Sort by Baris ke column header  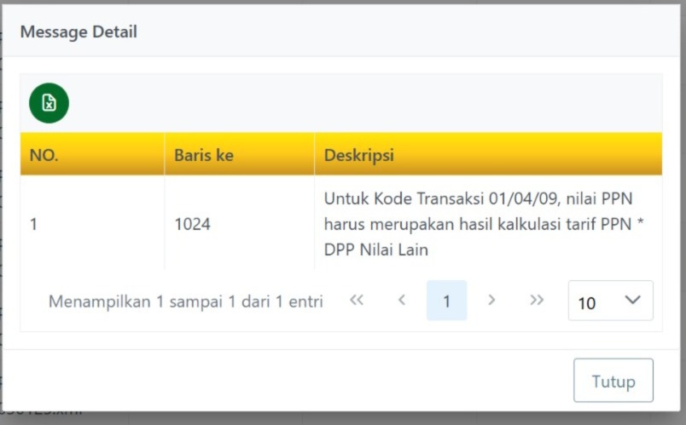point(239,154)
